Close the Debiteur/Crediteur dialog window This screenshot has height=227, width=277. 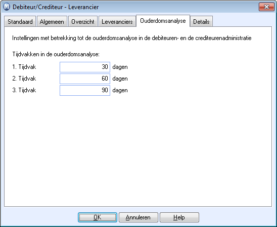(x=266, y=7)
